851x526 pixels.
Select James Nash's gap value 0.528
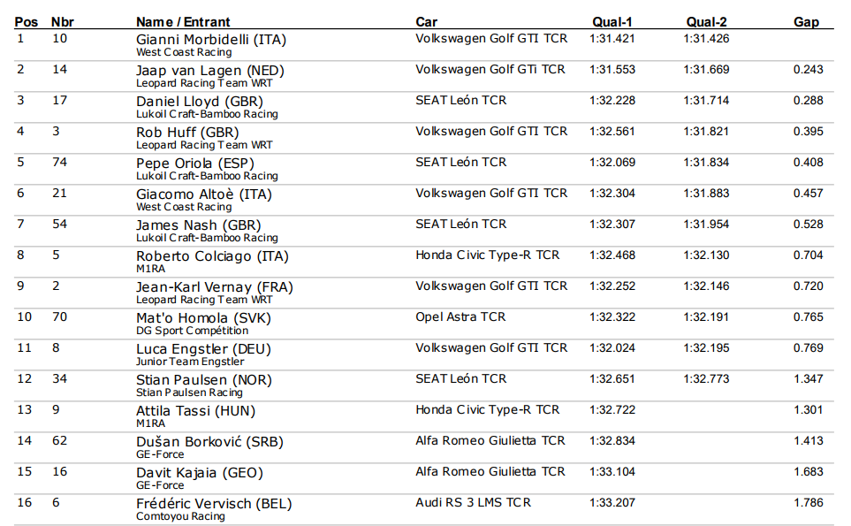click(808, 225)
